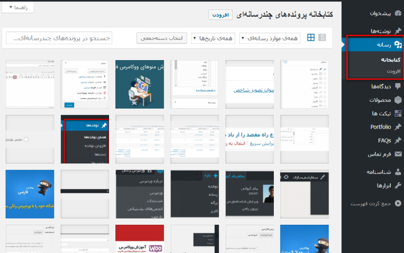
Task: Switch to grid view icon
Action: pos(311,38)
